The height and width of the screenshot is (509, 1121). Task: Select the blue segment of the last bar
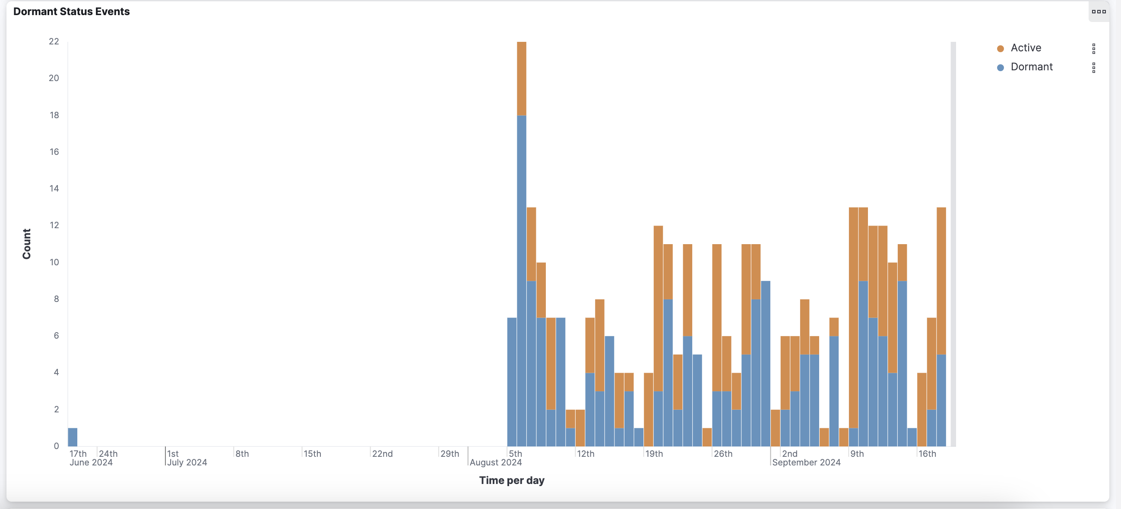point(941,400)
